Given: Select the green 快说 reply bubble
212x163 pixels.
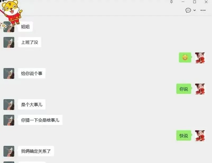Looking at the screenshot, I should point(184,136).
